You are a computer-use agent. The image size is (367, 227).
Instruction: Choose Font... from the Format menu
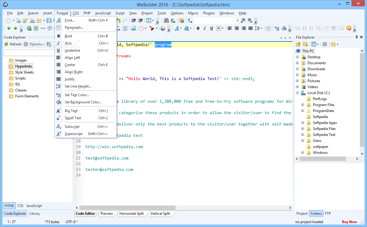coord(85,20)
